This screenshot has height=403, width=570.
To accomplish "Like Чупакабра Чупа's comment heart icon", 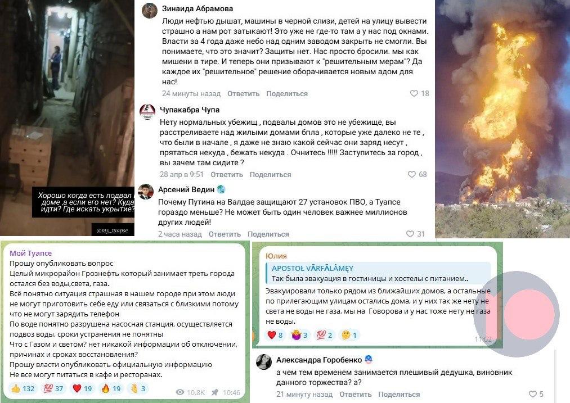I will [x=411, y=174].
